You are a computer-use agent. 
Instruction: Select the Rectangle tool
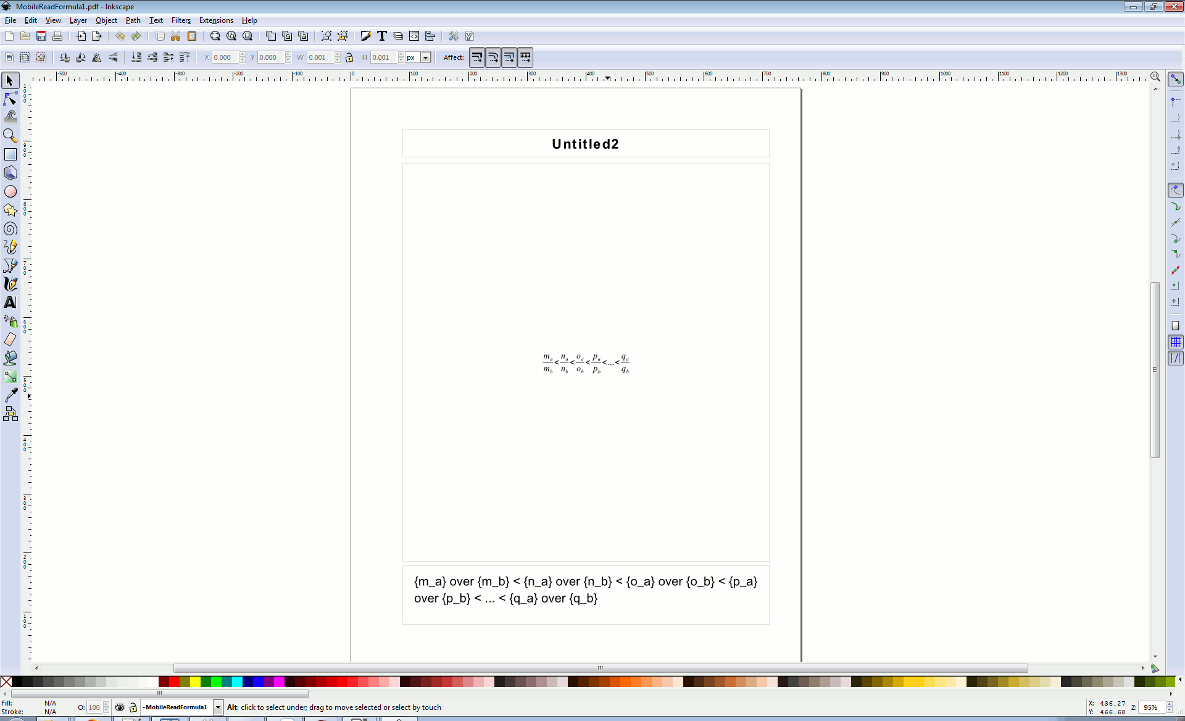point(10,154)
